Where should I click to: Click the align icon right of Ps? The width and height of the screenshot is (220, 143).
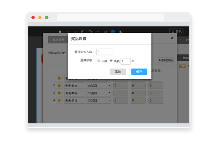coord(120,32)
